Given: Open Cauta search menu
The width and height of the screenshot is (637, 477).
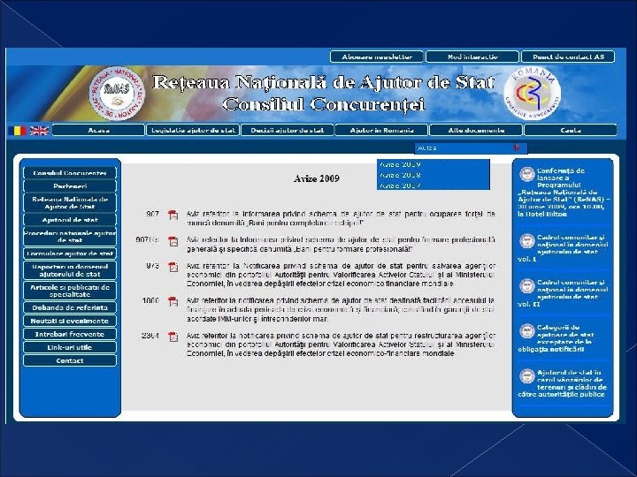Looking at the screenshot, I should pos(571,130).
